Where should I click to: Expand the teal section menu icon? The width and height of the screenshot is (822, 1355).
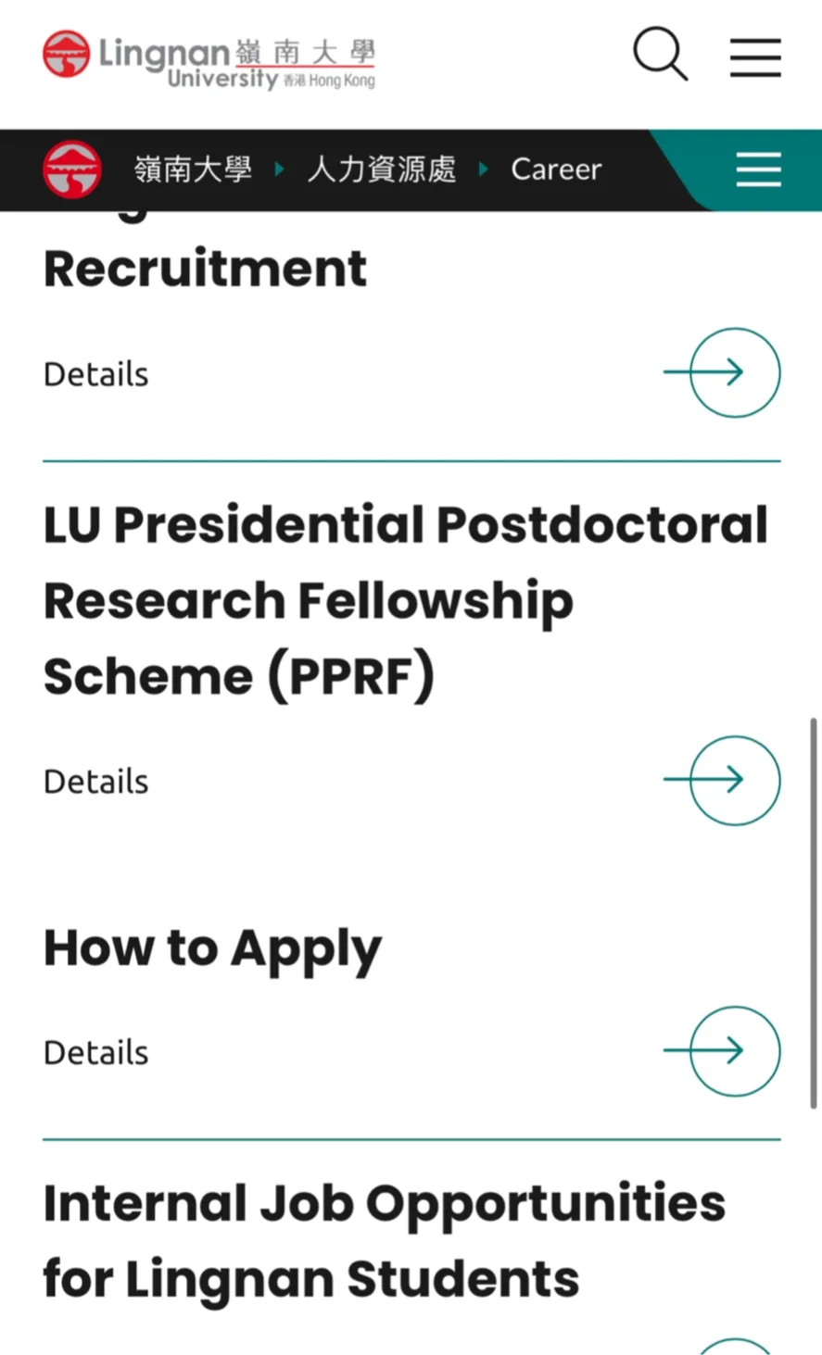tap(758, 169)
